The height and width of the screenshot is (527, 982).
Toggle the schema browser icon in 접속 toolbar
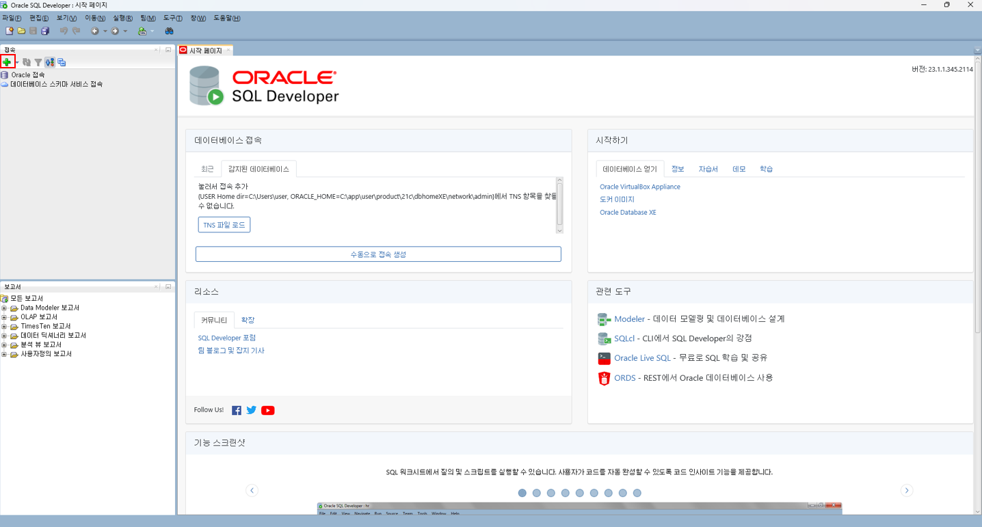pyautogui.click(x=50, y=62)
